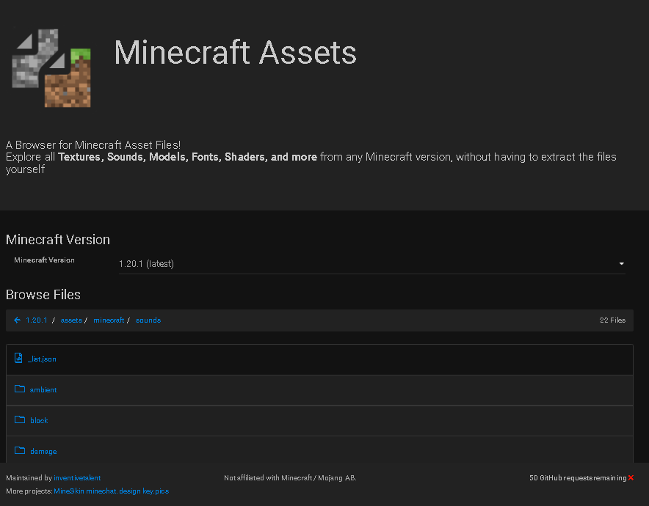Go to the minecraft breadcrumb
The width and height of the screenshot is (649, 506).
coord(109,320)
